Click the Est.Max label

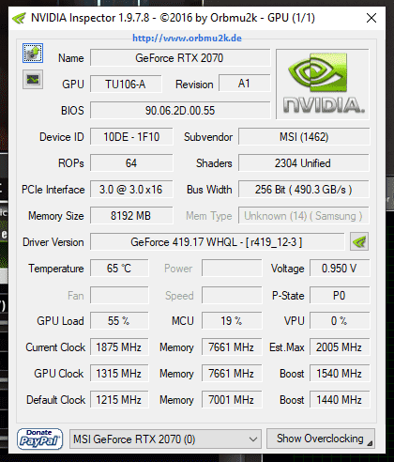[x=287, y=347]
